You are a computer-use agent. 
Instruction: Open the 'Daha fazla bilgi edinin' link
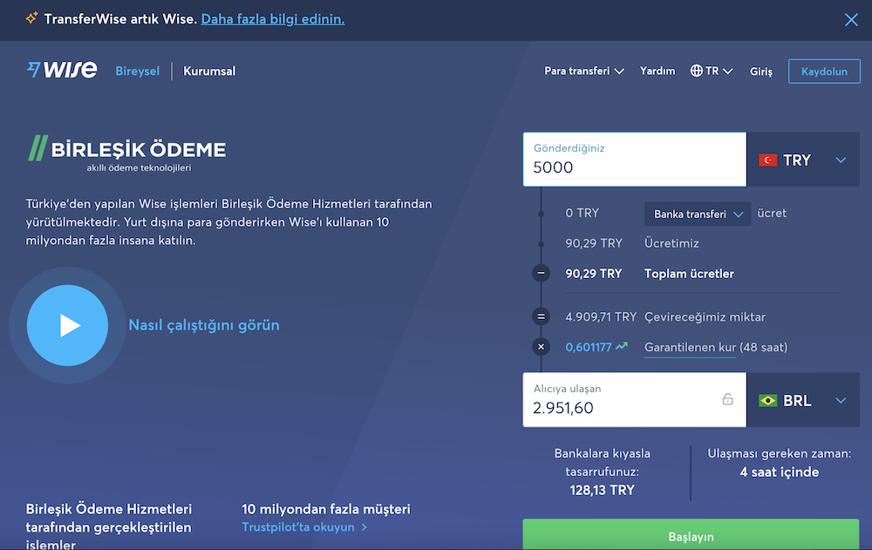click(272, 19)
